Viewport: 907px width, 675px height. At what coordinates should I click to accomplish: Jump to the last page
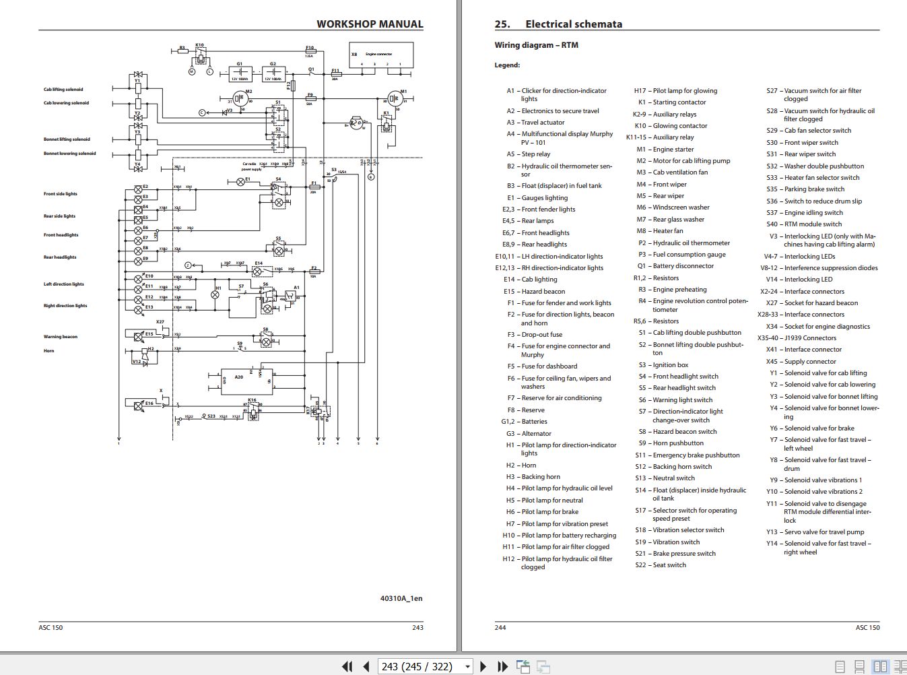(x=502, y=666)
